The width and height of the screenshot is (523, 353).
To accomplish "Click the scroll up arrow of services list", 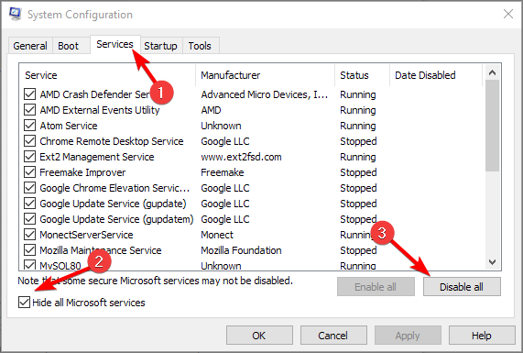I will [492, 72].
